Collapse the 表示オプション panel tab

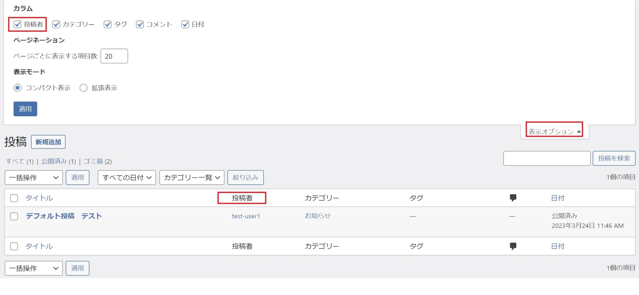pos(554,132)
